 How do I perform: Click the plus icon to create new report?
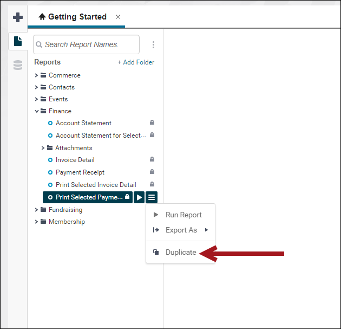(18, 17)
